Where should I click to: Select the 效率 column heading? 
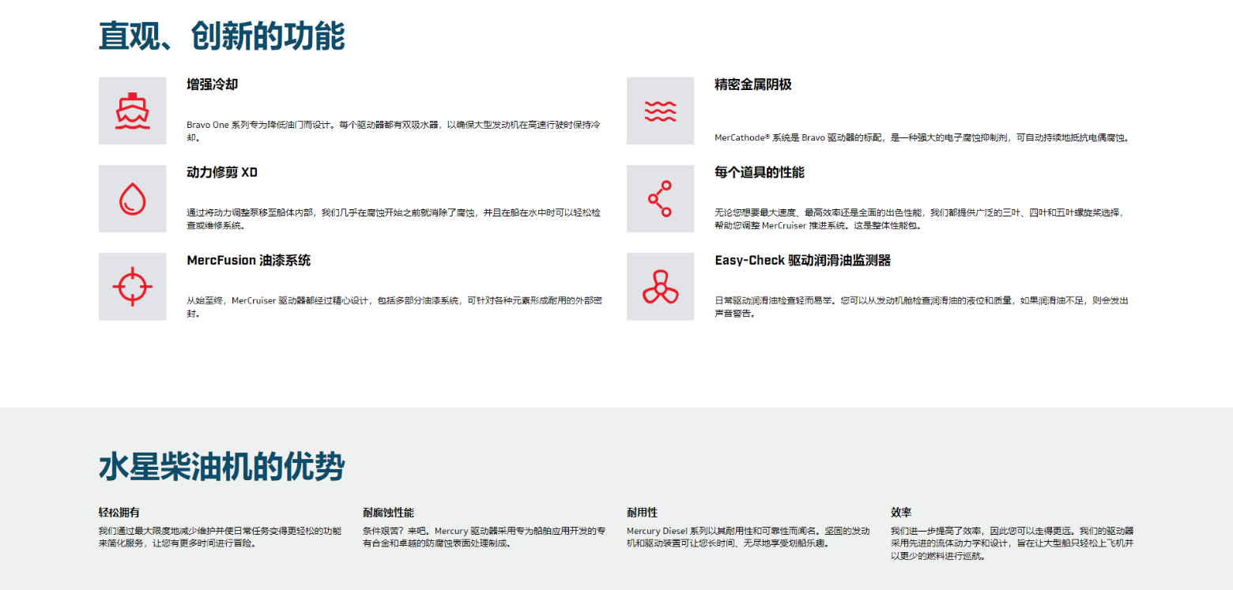(901, 512)
